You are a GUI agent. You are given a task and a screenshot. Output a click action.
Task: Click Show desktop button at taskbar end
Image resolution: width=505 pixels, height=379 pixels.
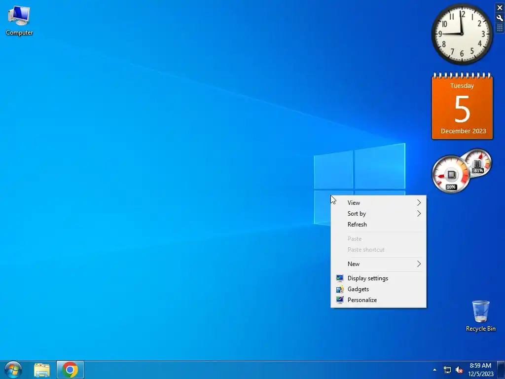point(501,370)
